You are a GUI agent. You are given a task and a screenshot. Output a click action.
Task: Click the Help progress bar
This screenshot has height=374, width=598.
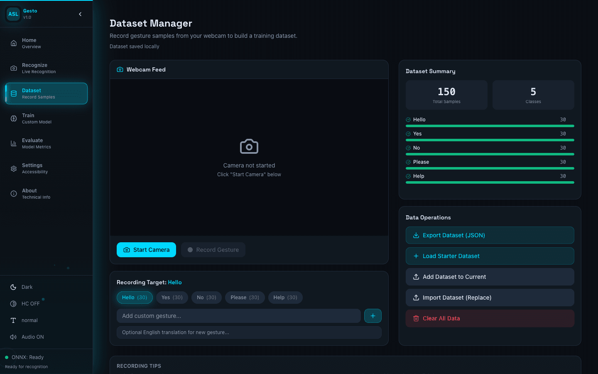tap(490, 182)
